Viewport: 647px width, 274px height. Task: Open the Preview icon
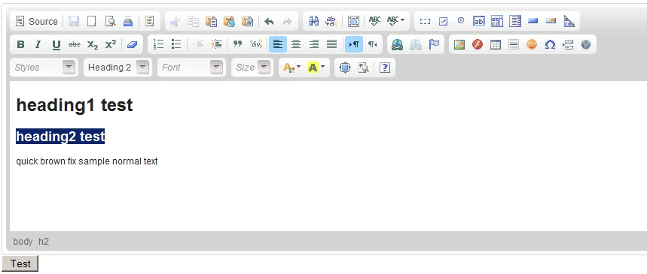110,21
